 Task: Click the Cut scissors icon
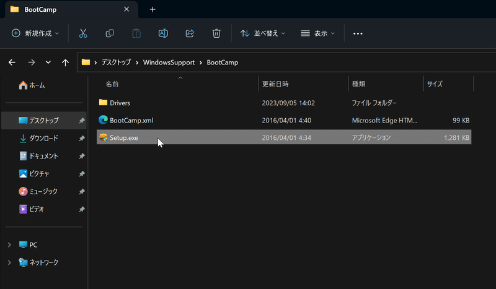pos(83,33)
